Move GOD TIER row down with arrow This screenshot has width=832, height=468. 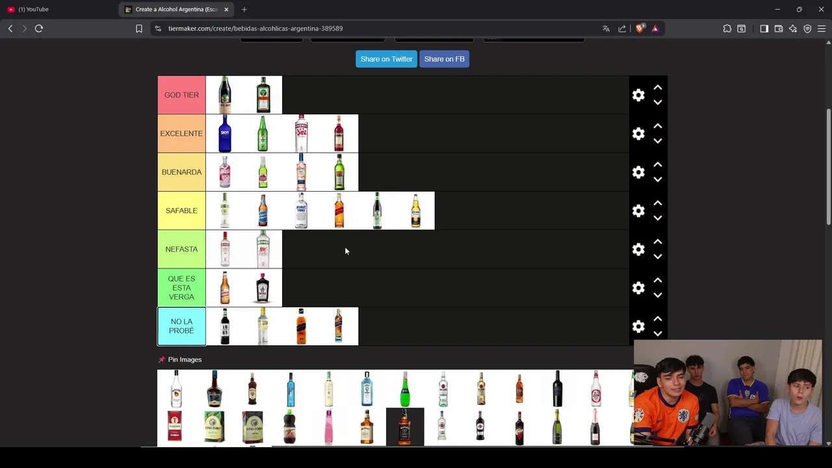pyautogui.click(x=658, y=102)
